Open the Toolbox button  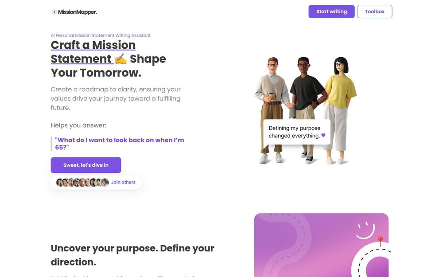(x=374, y=12)
